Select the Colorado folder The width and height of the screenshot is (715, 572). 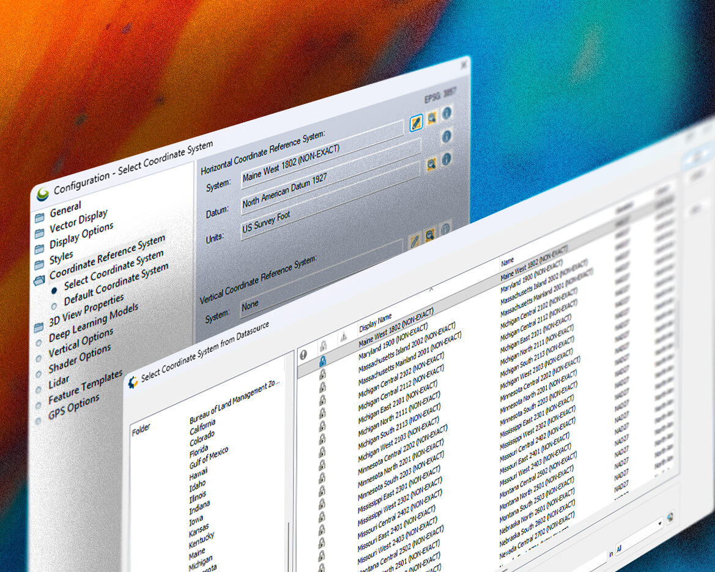click(x=202, y=439)
